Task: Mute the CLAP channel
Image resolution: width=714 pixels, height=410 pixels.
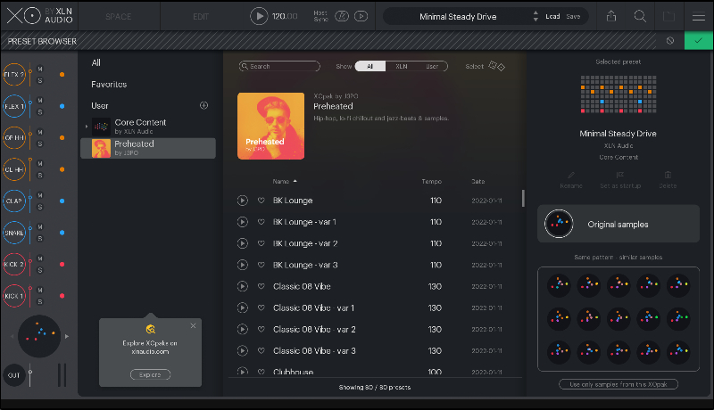Action: point(40,195)
